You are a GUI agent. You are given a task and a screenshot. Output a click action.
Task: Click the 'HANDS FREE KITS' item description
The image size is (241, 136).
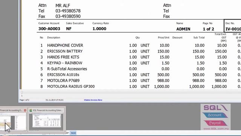(x=63, y=57)
